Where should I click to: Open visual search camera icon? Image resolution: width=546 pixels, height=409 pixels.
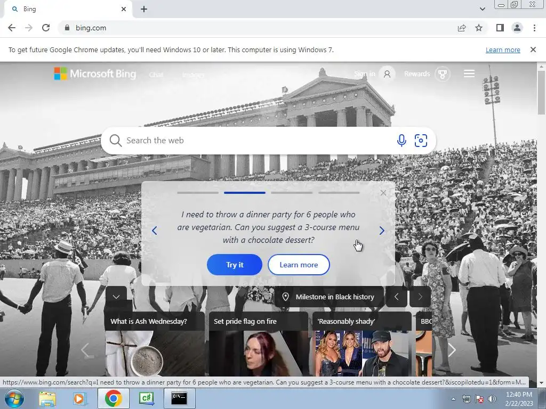(x=421, y=141)
